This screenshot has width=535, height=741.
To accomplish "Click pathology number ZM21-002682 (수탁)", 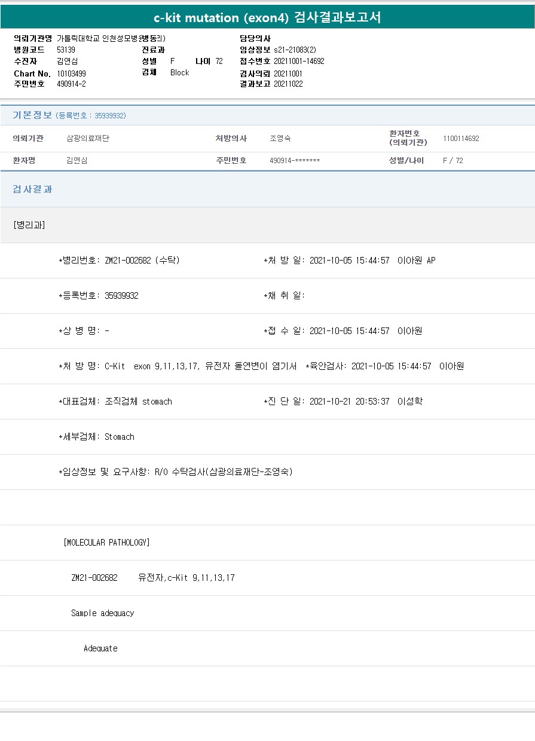I will [x=142, y=261].
